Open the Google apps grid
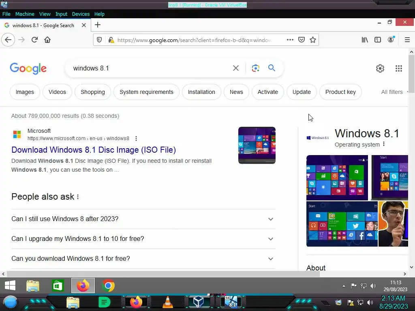The height and width of the screenshot is (311, 415). click(x=399, y=68)
